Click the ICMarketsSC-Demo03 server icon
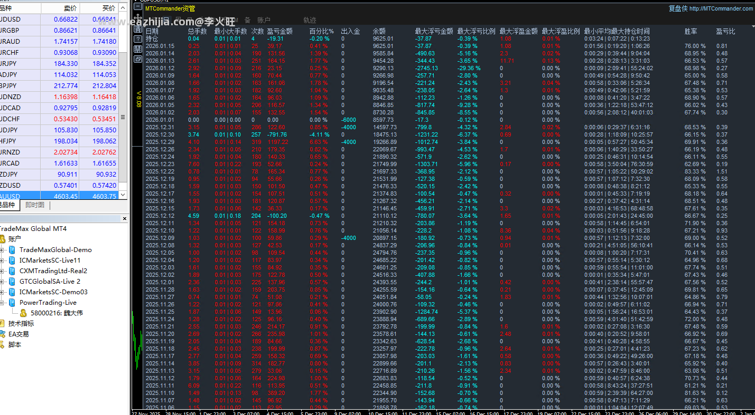 (x=12, y=292)
